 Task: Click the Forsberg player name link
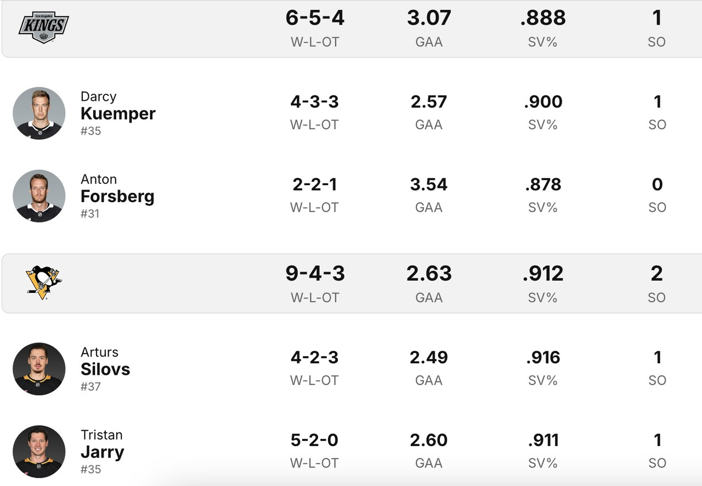point(117,196)
